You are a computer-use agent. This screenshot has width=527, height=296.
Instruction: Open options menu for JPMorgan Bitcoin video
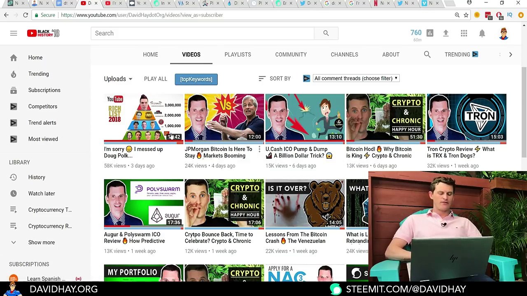tap(259, 149)
